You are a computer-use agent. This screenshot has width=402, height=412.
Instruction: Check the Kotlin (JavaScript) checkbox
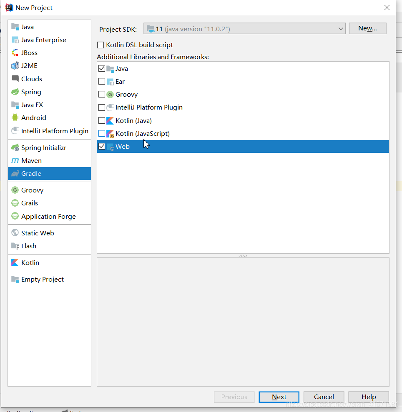coord(102,133)
